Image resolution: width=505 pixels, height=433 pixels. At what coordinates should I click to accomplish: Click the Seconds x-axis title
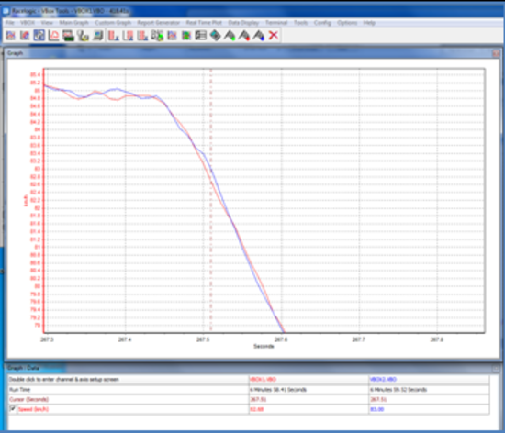pyautogui.click(x=264, y=346)
